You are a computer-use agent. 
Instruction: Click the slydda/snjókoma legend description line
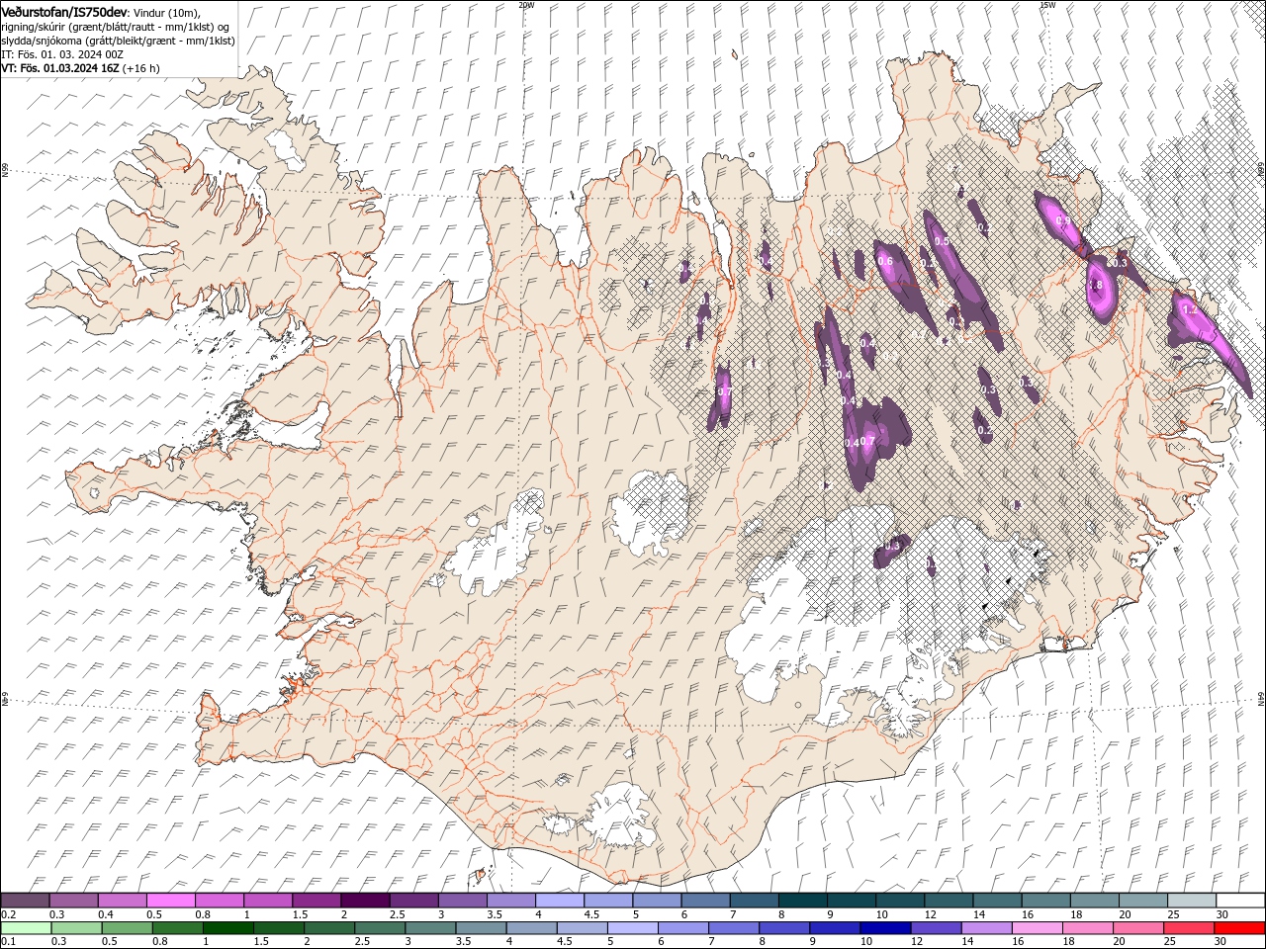pyautogui.click(x=118, y=41)
